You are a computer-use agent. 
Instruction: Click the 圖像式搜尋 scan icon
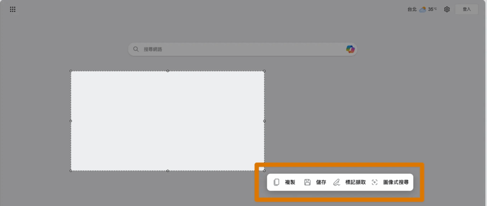375,182
